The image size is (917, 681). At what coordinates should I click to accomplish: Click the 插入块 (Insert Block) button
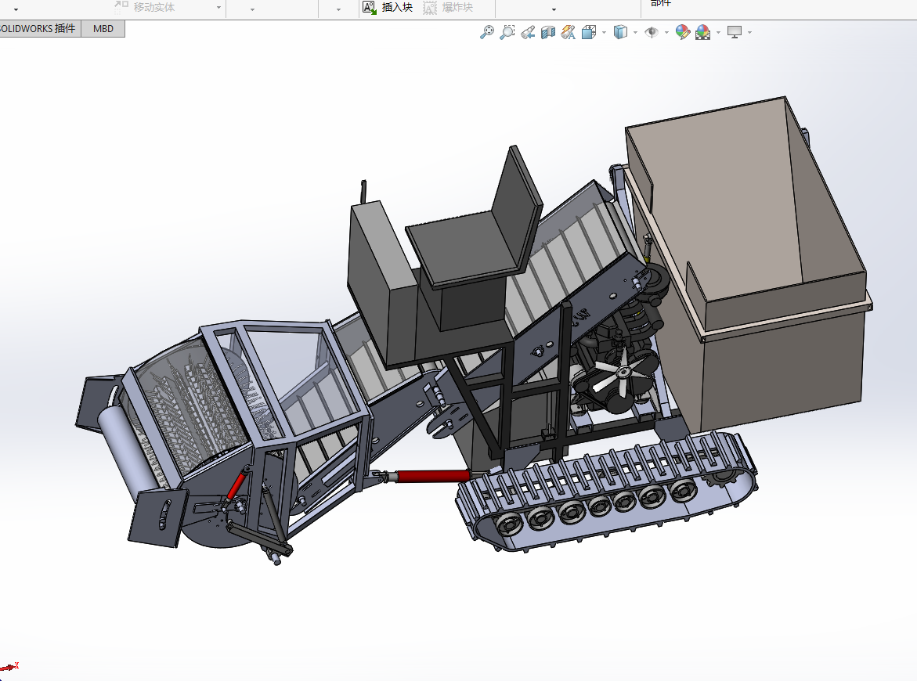(x=388, y=7)
